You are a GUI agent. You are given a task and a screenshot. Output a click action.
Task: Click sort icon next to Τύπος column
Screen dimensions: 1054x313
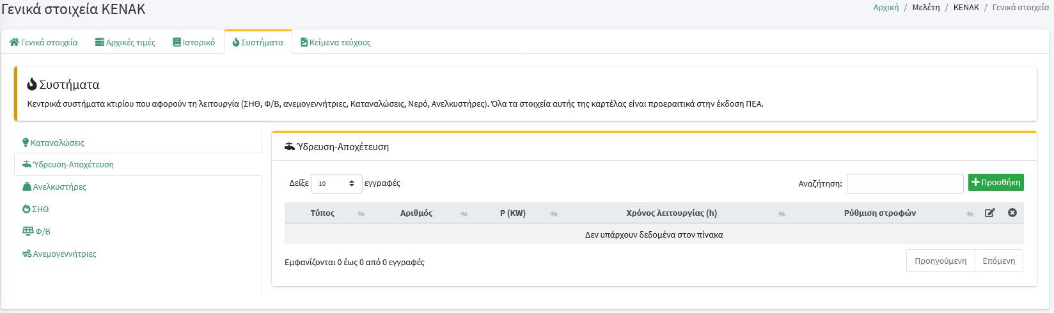tap(361, 214)
